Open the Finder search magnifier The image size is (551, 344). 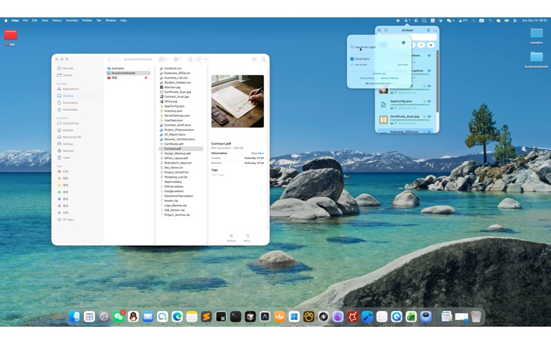(263, 59)
